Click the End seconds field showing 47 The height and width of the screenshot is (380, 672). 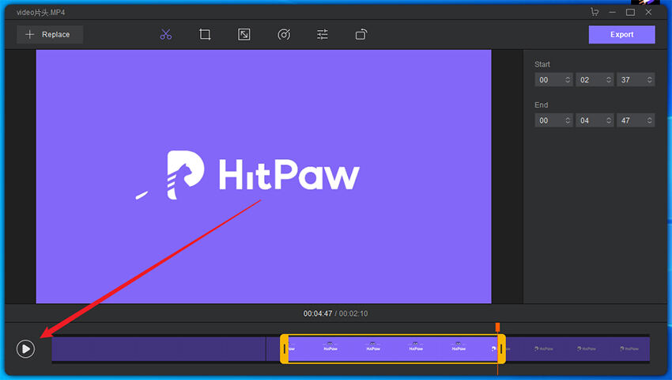click(636, 120)
